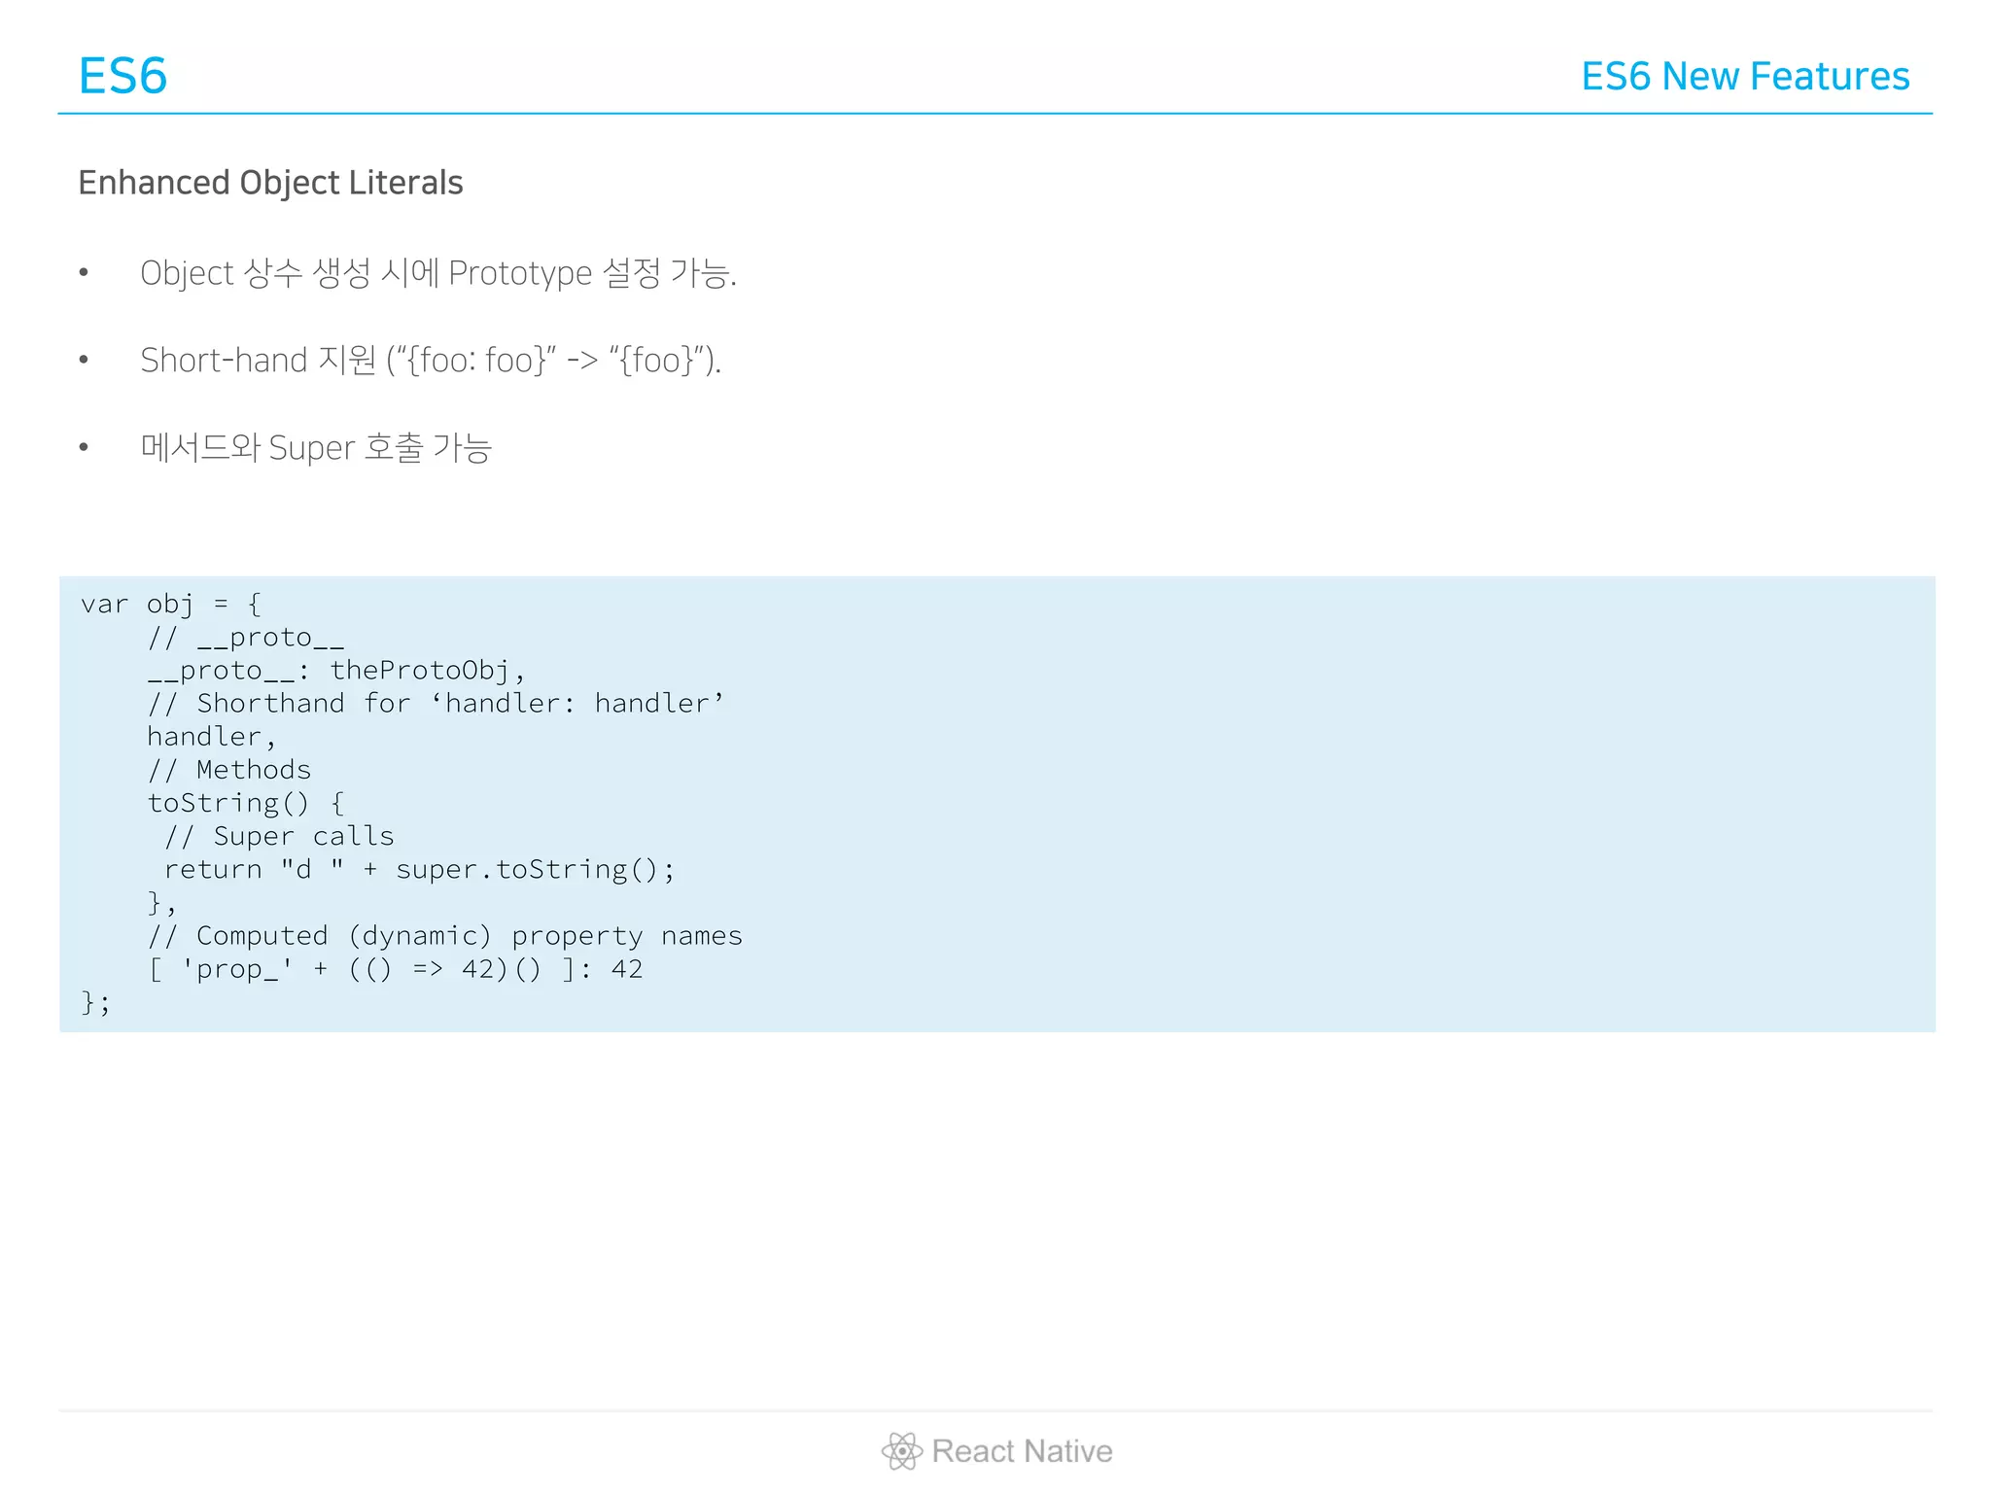The image size is (1991, 1493).
Task: Click the line "return "d " + super.toString();"
Action: tap(419, 870)
